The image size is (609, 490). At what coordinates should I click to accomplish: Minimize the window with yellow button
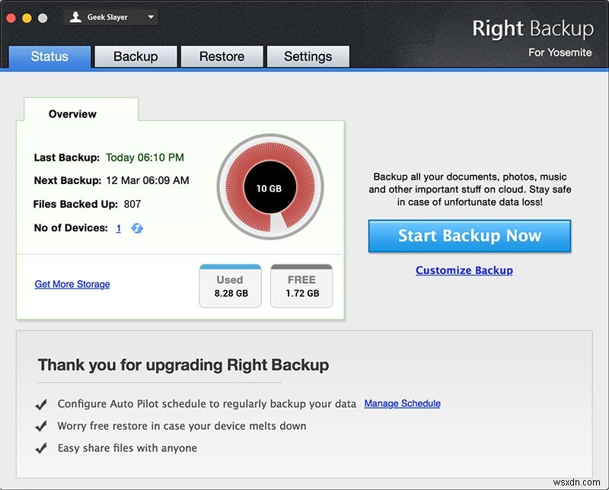click(27, 17)
